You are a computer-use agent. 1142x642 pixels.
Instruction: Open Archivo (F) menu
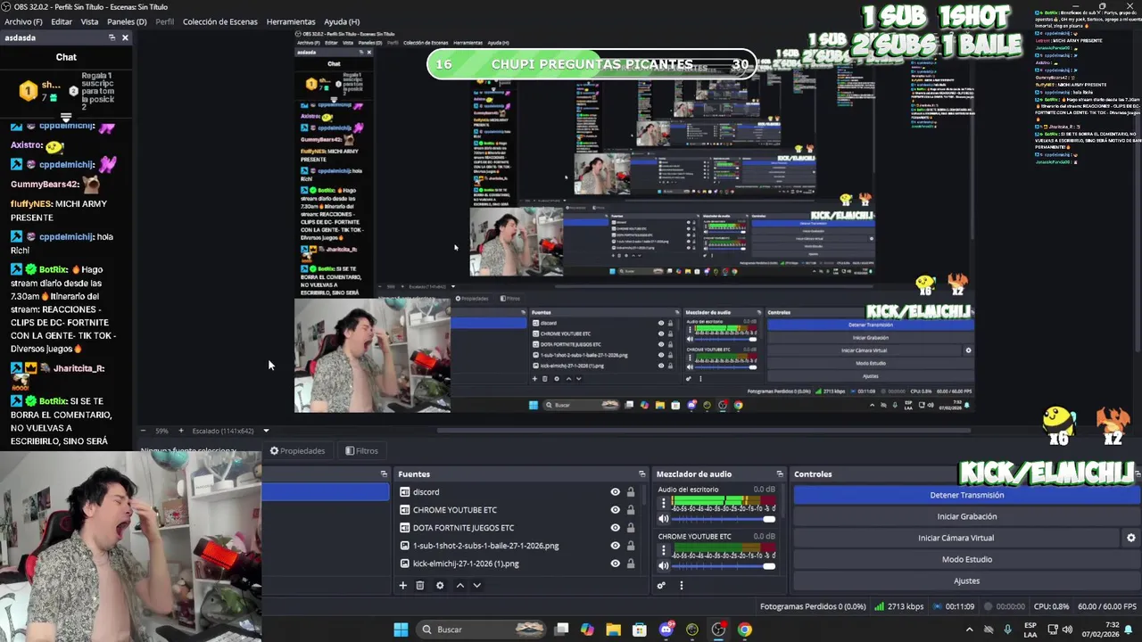click(x=23, y=21)
